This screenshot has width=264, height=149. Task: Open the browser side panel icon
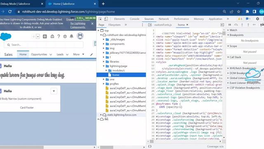[254, 12]
